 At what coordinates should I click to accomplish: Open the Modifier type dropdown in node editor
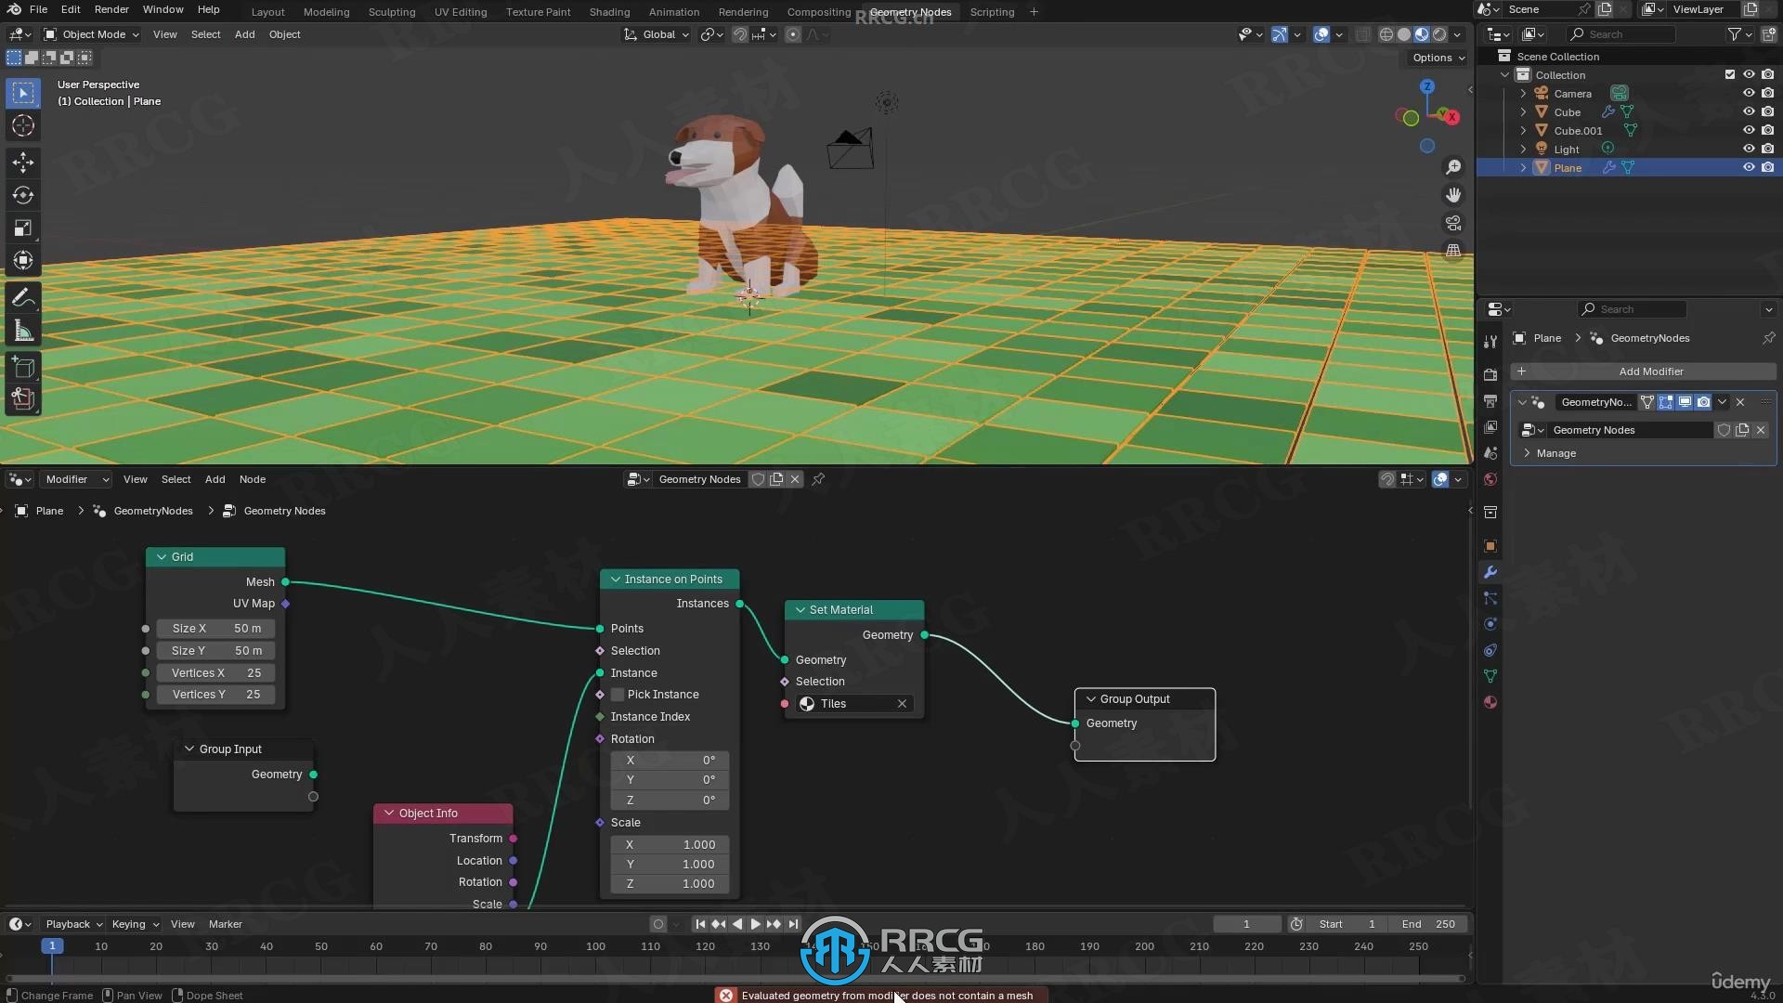click(x=77, y=479)
